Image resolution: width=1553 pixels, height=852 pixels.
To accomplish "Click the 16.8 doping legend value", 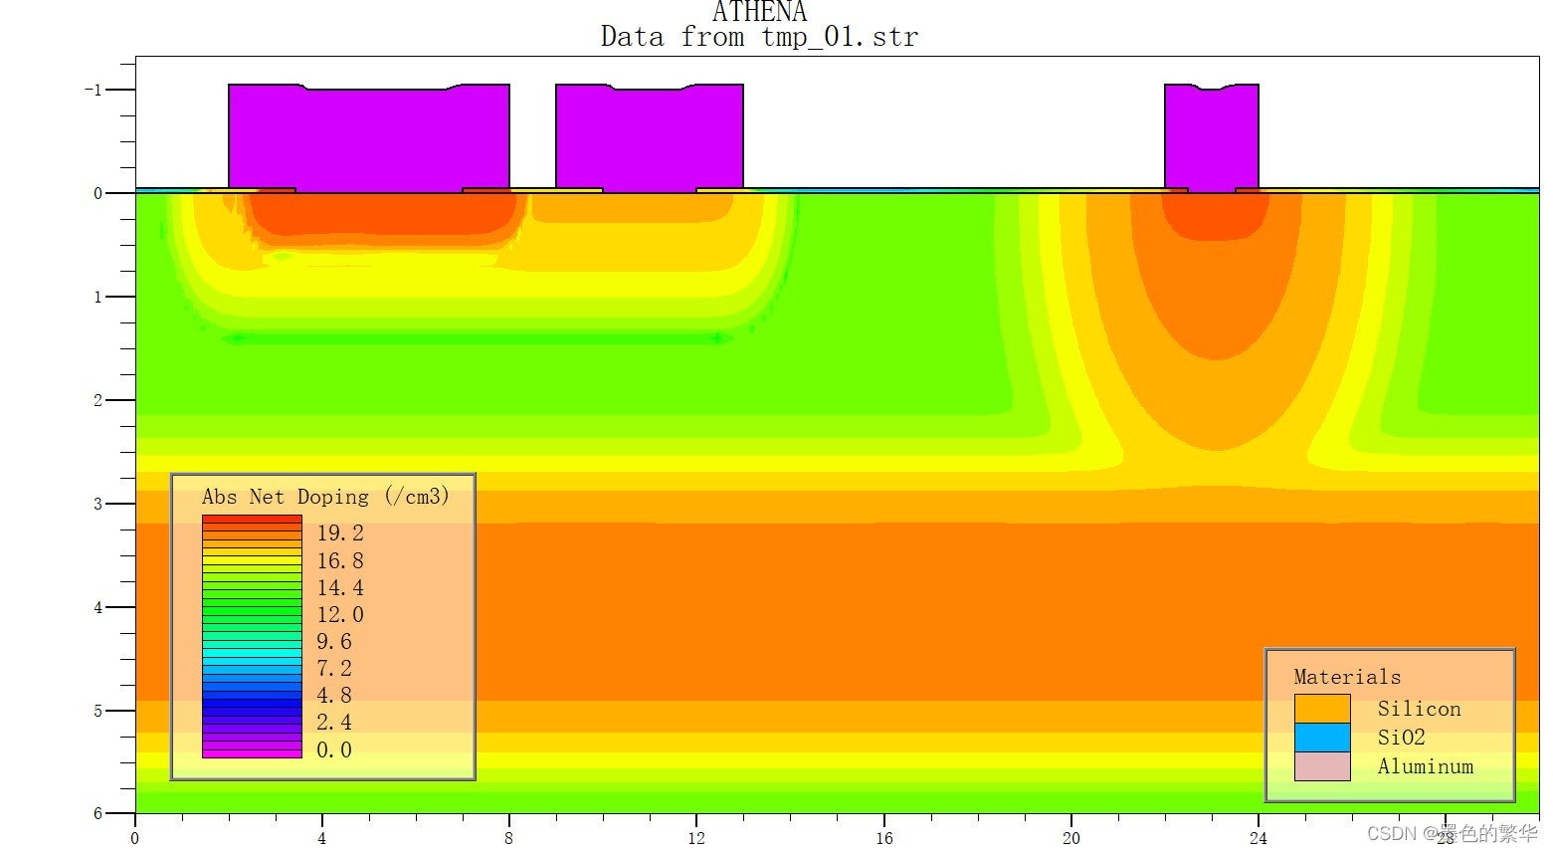I will [340, 561].
